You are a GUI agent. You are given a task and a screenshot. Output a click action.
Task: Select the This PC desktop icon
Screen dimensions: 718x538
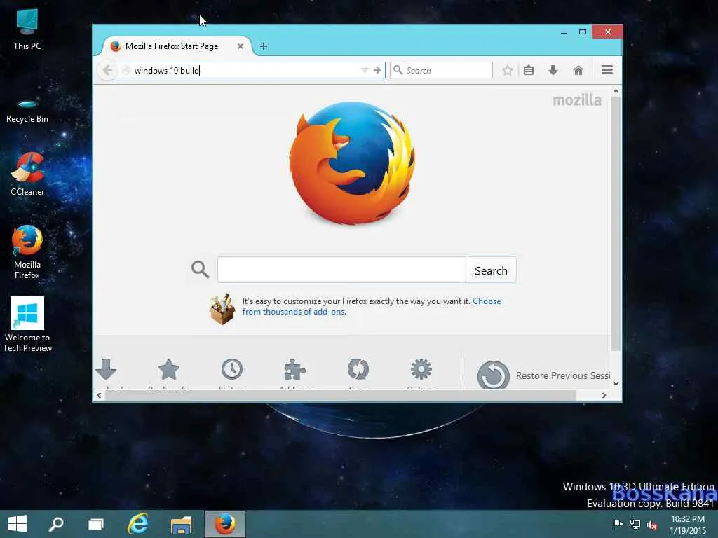[27, 29]
